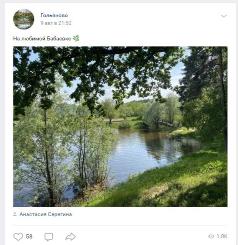Click the 1.8K view counter

(x=222, y=236)
